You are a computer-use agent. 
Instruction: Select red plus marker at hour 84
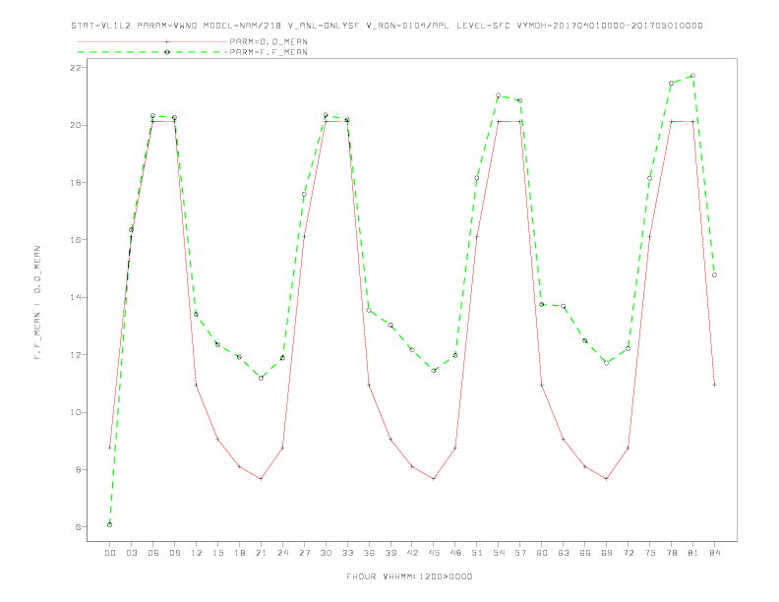(x=714, y=385)
